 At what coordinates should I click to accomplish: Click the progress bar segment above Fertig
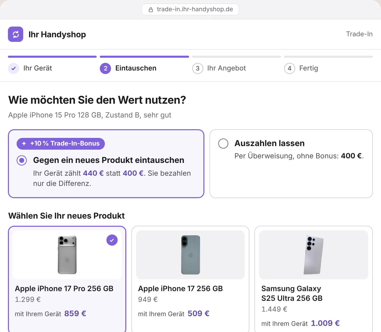pyautogui.click(x=328, y=57)
